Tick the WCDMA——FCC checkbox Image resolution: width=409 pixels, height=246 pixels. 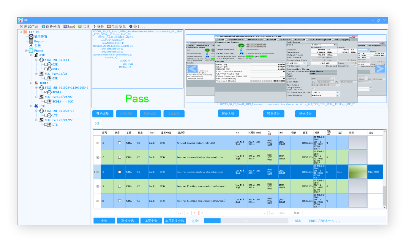click(x=46, y=101)
